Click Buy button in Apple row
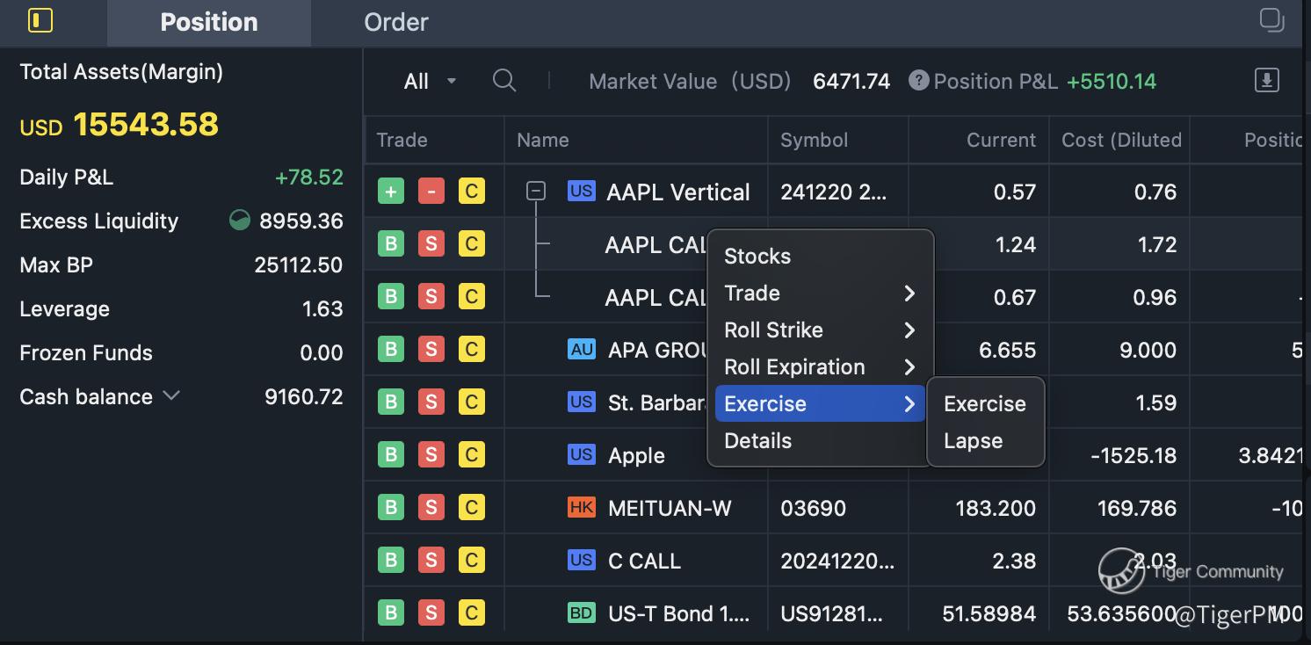 (391, 455)
